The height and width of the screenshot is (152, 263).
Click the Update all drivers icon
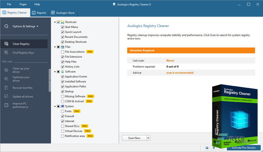(x=6, y=96)
